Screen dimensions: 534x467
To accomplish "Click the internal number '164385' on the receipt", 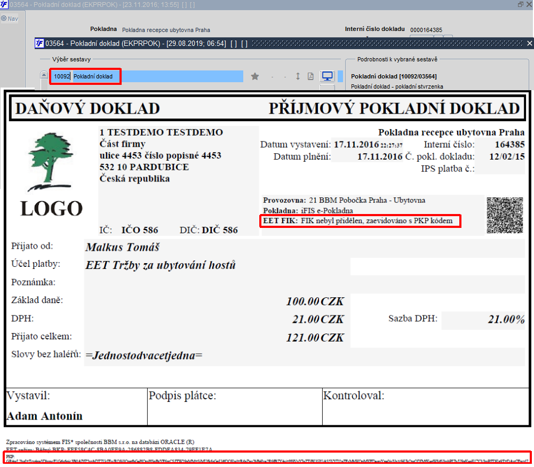I will pos(509,145).
